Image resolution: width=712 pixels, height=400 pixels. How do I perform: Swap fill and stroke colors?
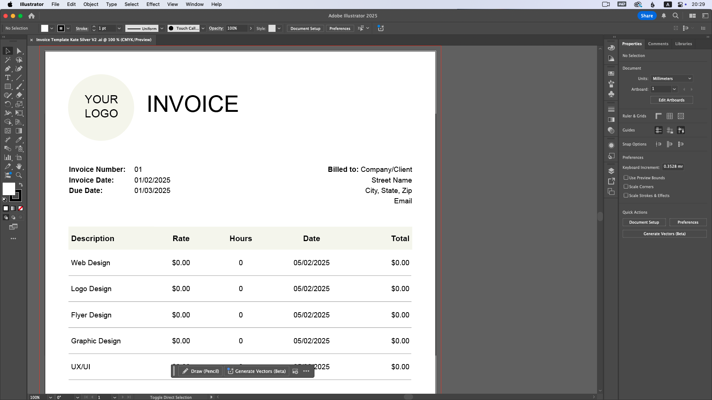21,185
